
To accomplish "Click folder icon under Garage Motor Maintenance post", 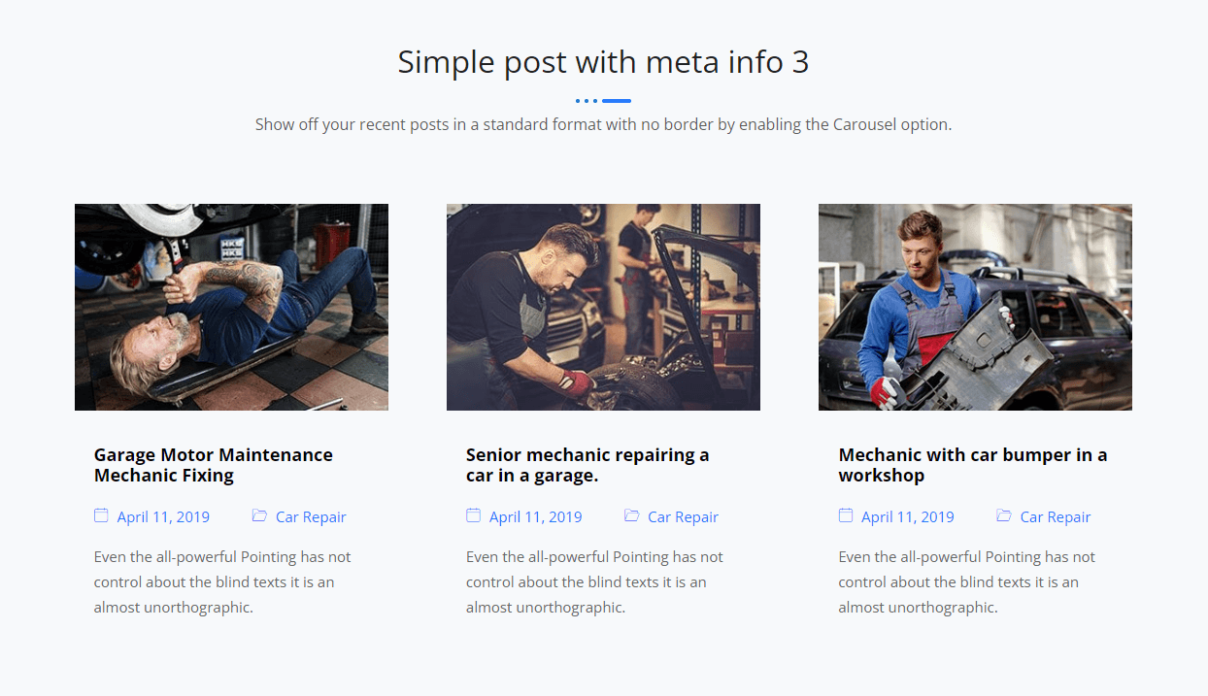I will point(259,515).
